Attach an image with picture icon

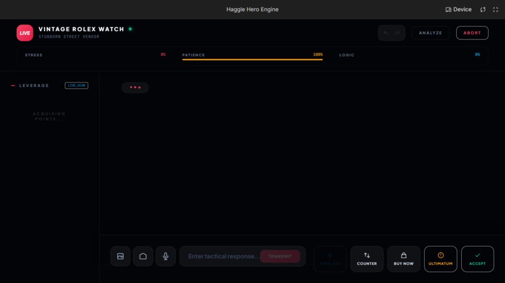(x=120, y=256)
